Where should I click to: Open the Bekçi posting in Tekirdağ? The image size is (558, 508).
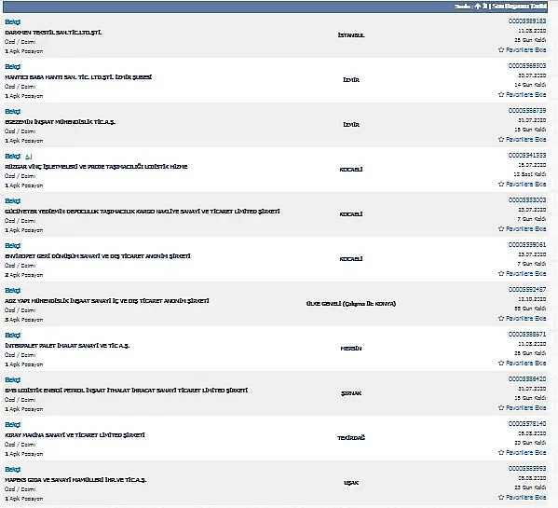[12, 425]
